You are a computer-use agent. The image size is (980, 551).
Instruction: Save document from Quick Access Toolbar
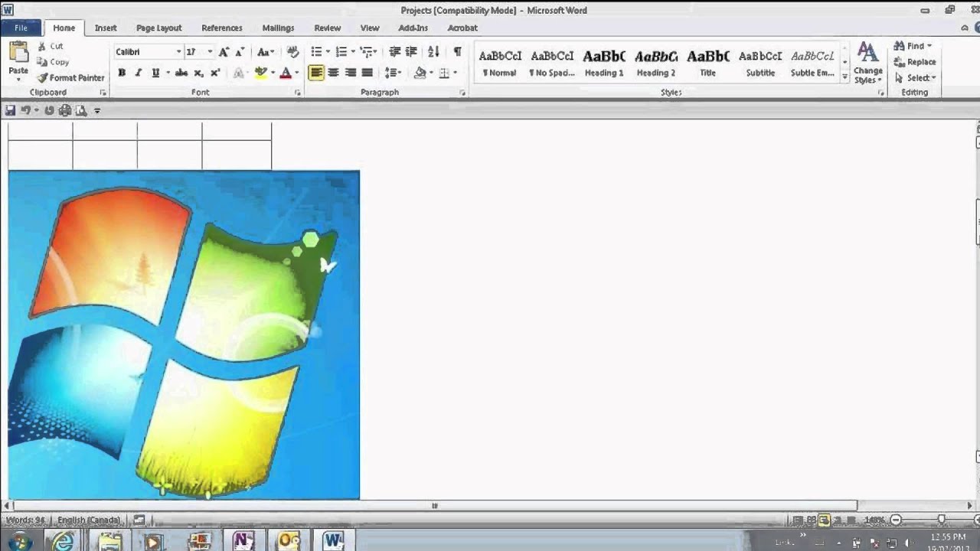click(10, 110)
